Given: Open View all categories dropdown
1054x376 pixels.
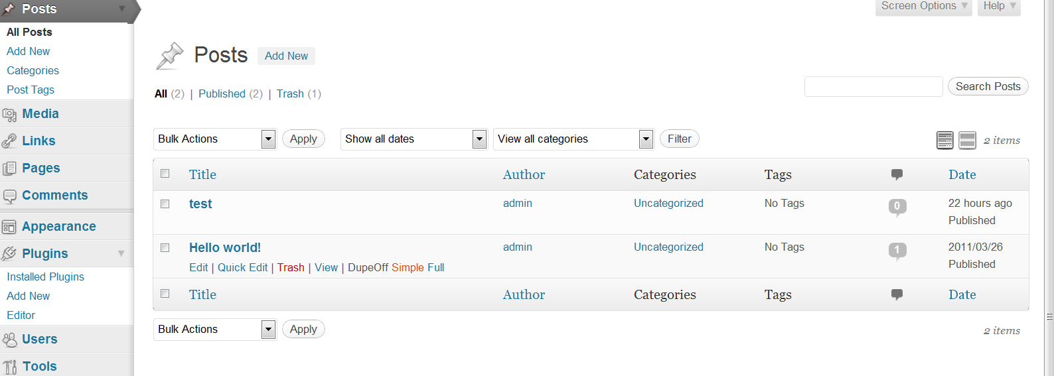Looking at the screenshot, I should (573, 139).
